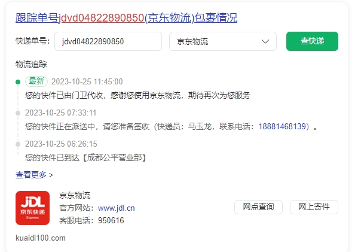Click the 网上寄件 button

coord(314,207)
